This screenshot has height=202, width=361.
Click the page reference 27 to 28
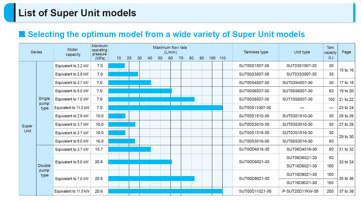pyautogui.click(x=346, y=124)
